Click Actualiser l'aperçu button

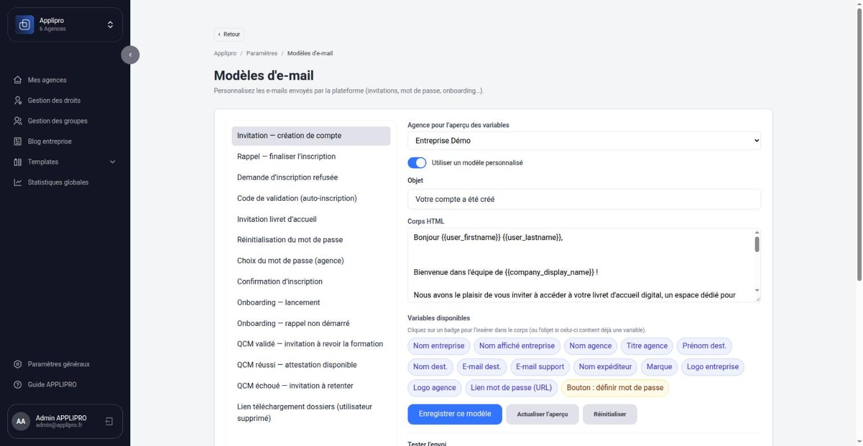(543, 414)
